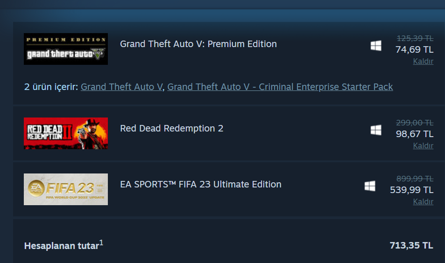Image resolution: width=445 pixels, height=263 pixels.
Task: Click the Red Dead Redemption 2 title text
Action: pyautogui.click(x=172, y=128)
